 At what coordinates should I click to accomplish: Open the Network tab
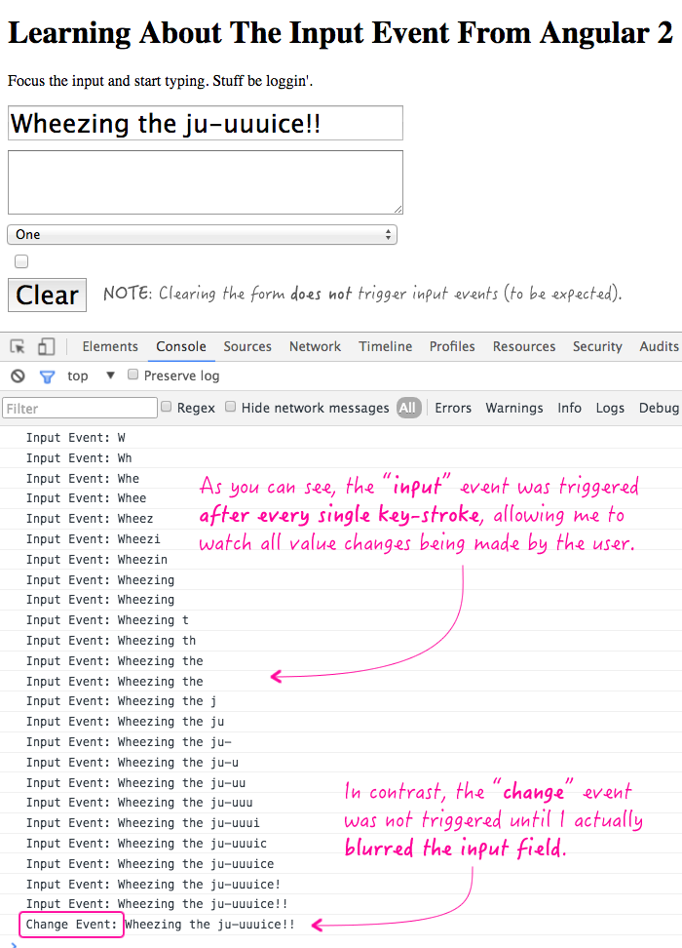pos(315,347)
